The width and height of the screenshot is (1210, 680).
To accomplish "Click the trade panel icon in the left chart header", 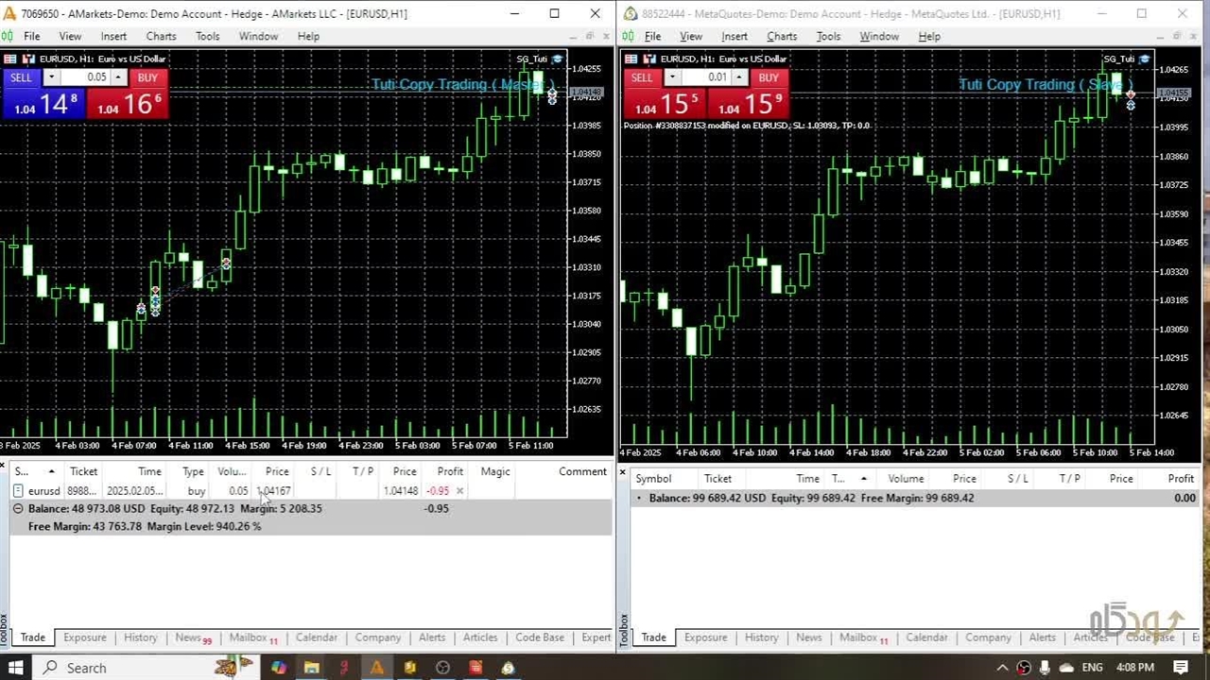I will click(9, 59).
